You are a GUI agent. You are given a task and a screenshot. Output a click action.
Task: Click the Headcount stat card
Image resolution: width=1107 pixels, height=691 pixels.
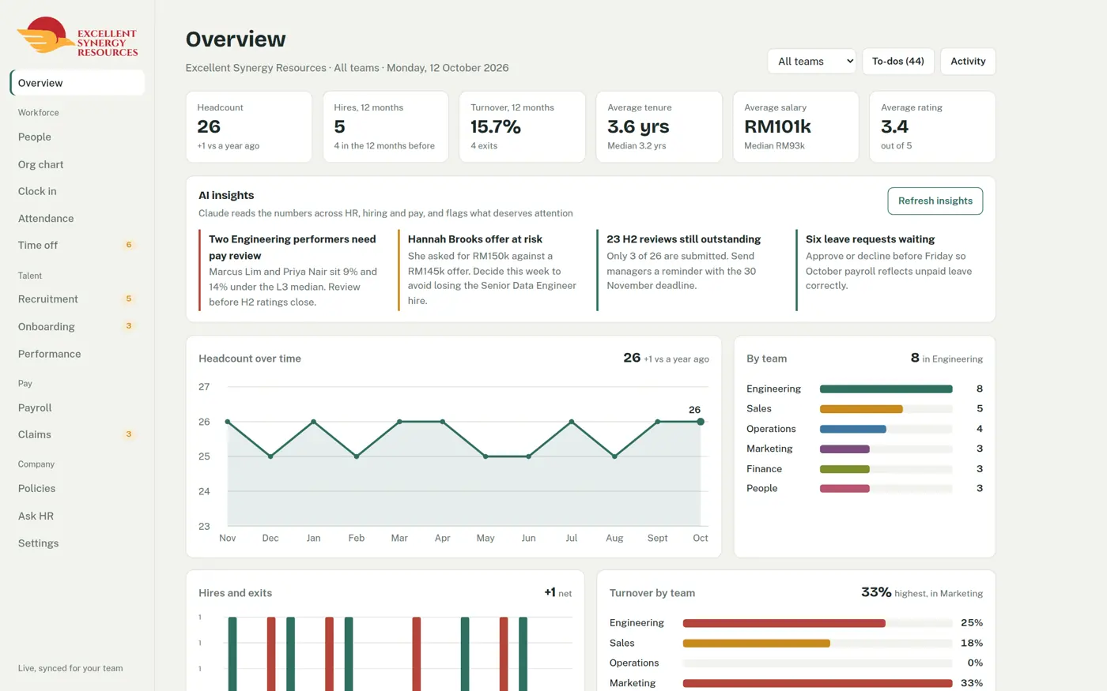249,127
